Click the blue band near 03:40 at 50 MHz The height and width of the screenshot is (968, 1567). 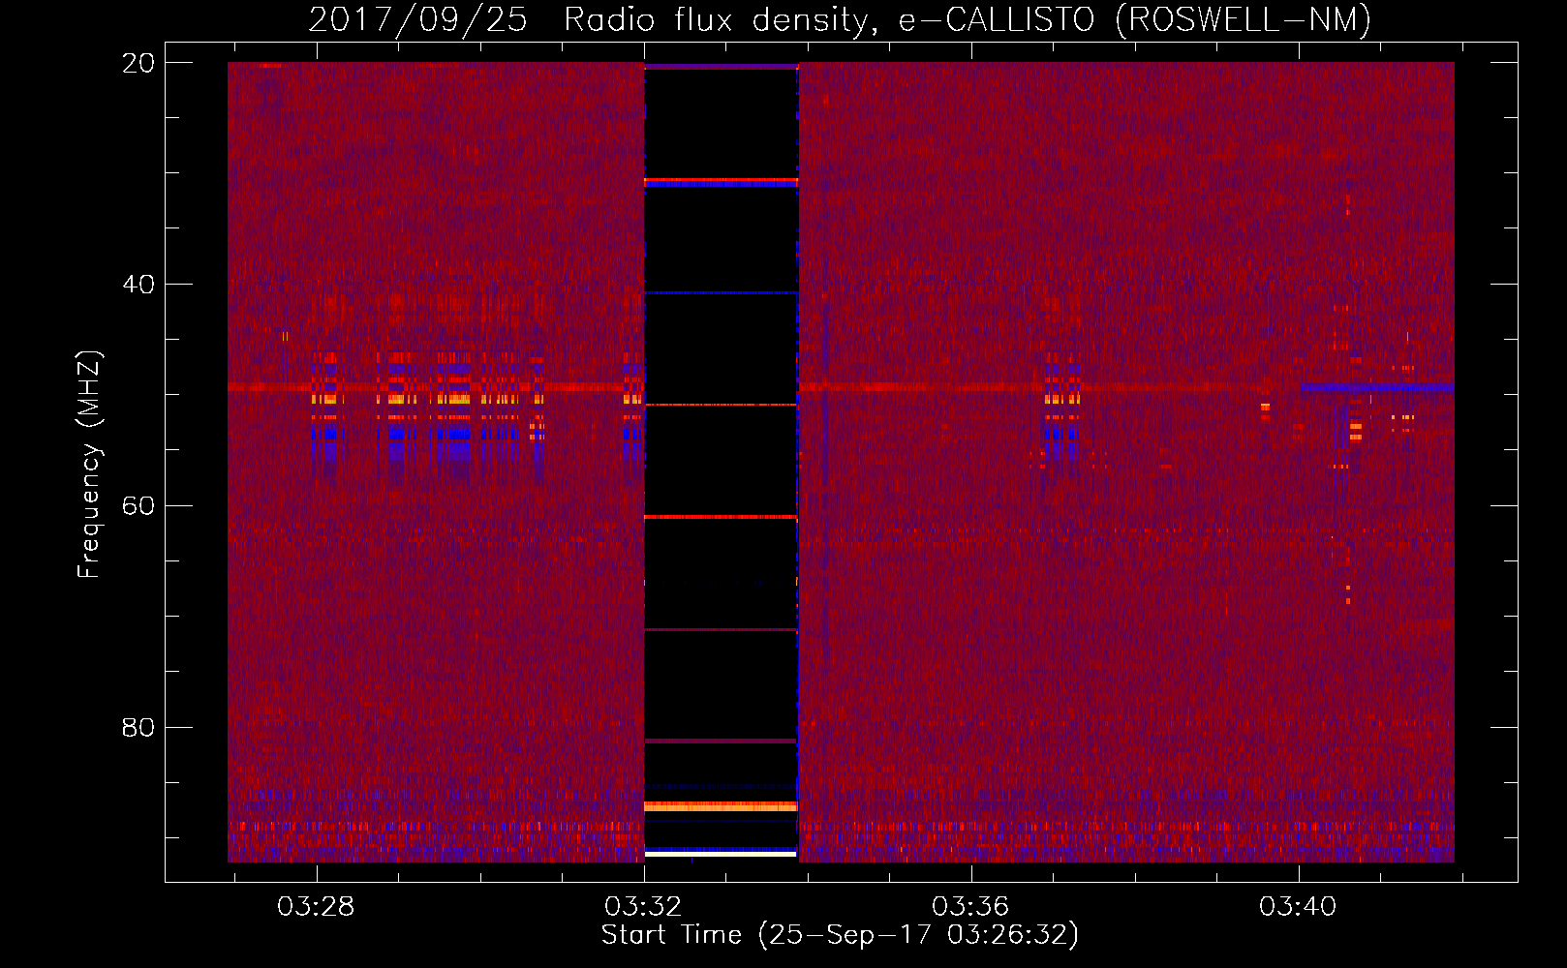click(x=1377, y=387)
